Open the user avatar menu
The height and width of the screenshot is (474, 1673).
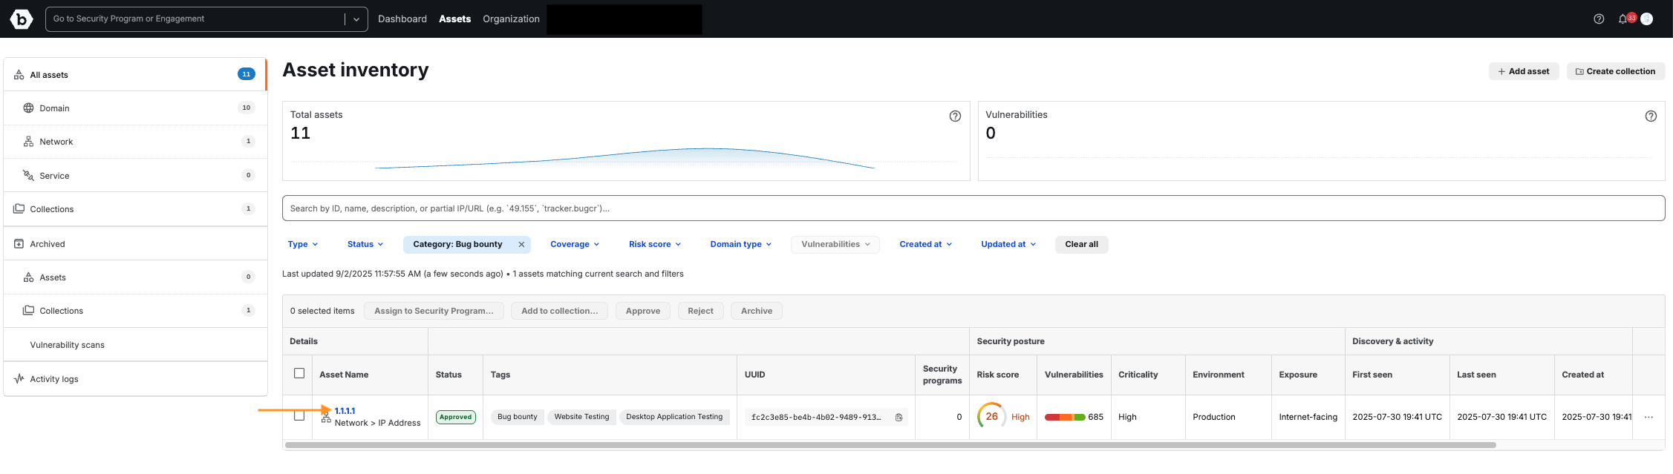click(x=1646, y=19)
